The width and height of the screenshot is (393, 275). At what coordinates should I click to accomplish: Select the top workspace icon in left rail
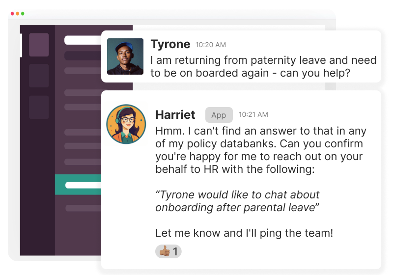pos(39,45)
